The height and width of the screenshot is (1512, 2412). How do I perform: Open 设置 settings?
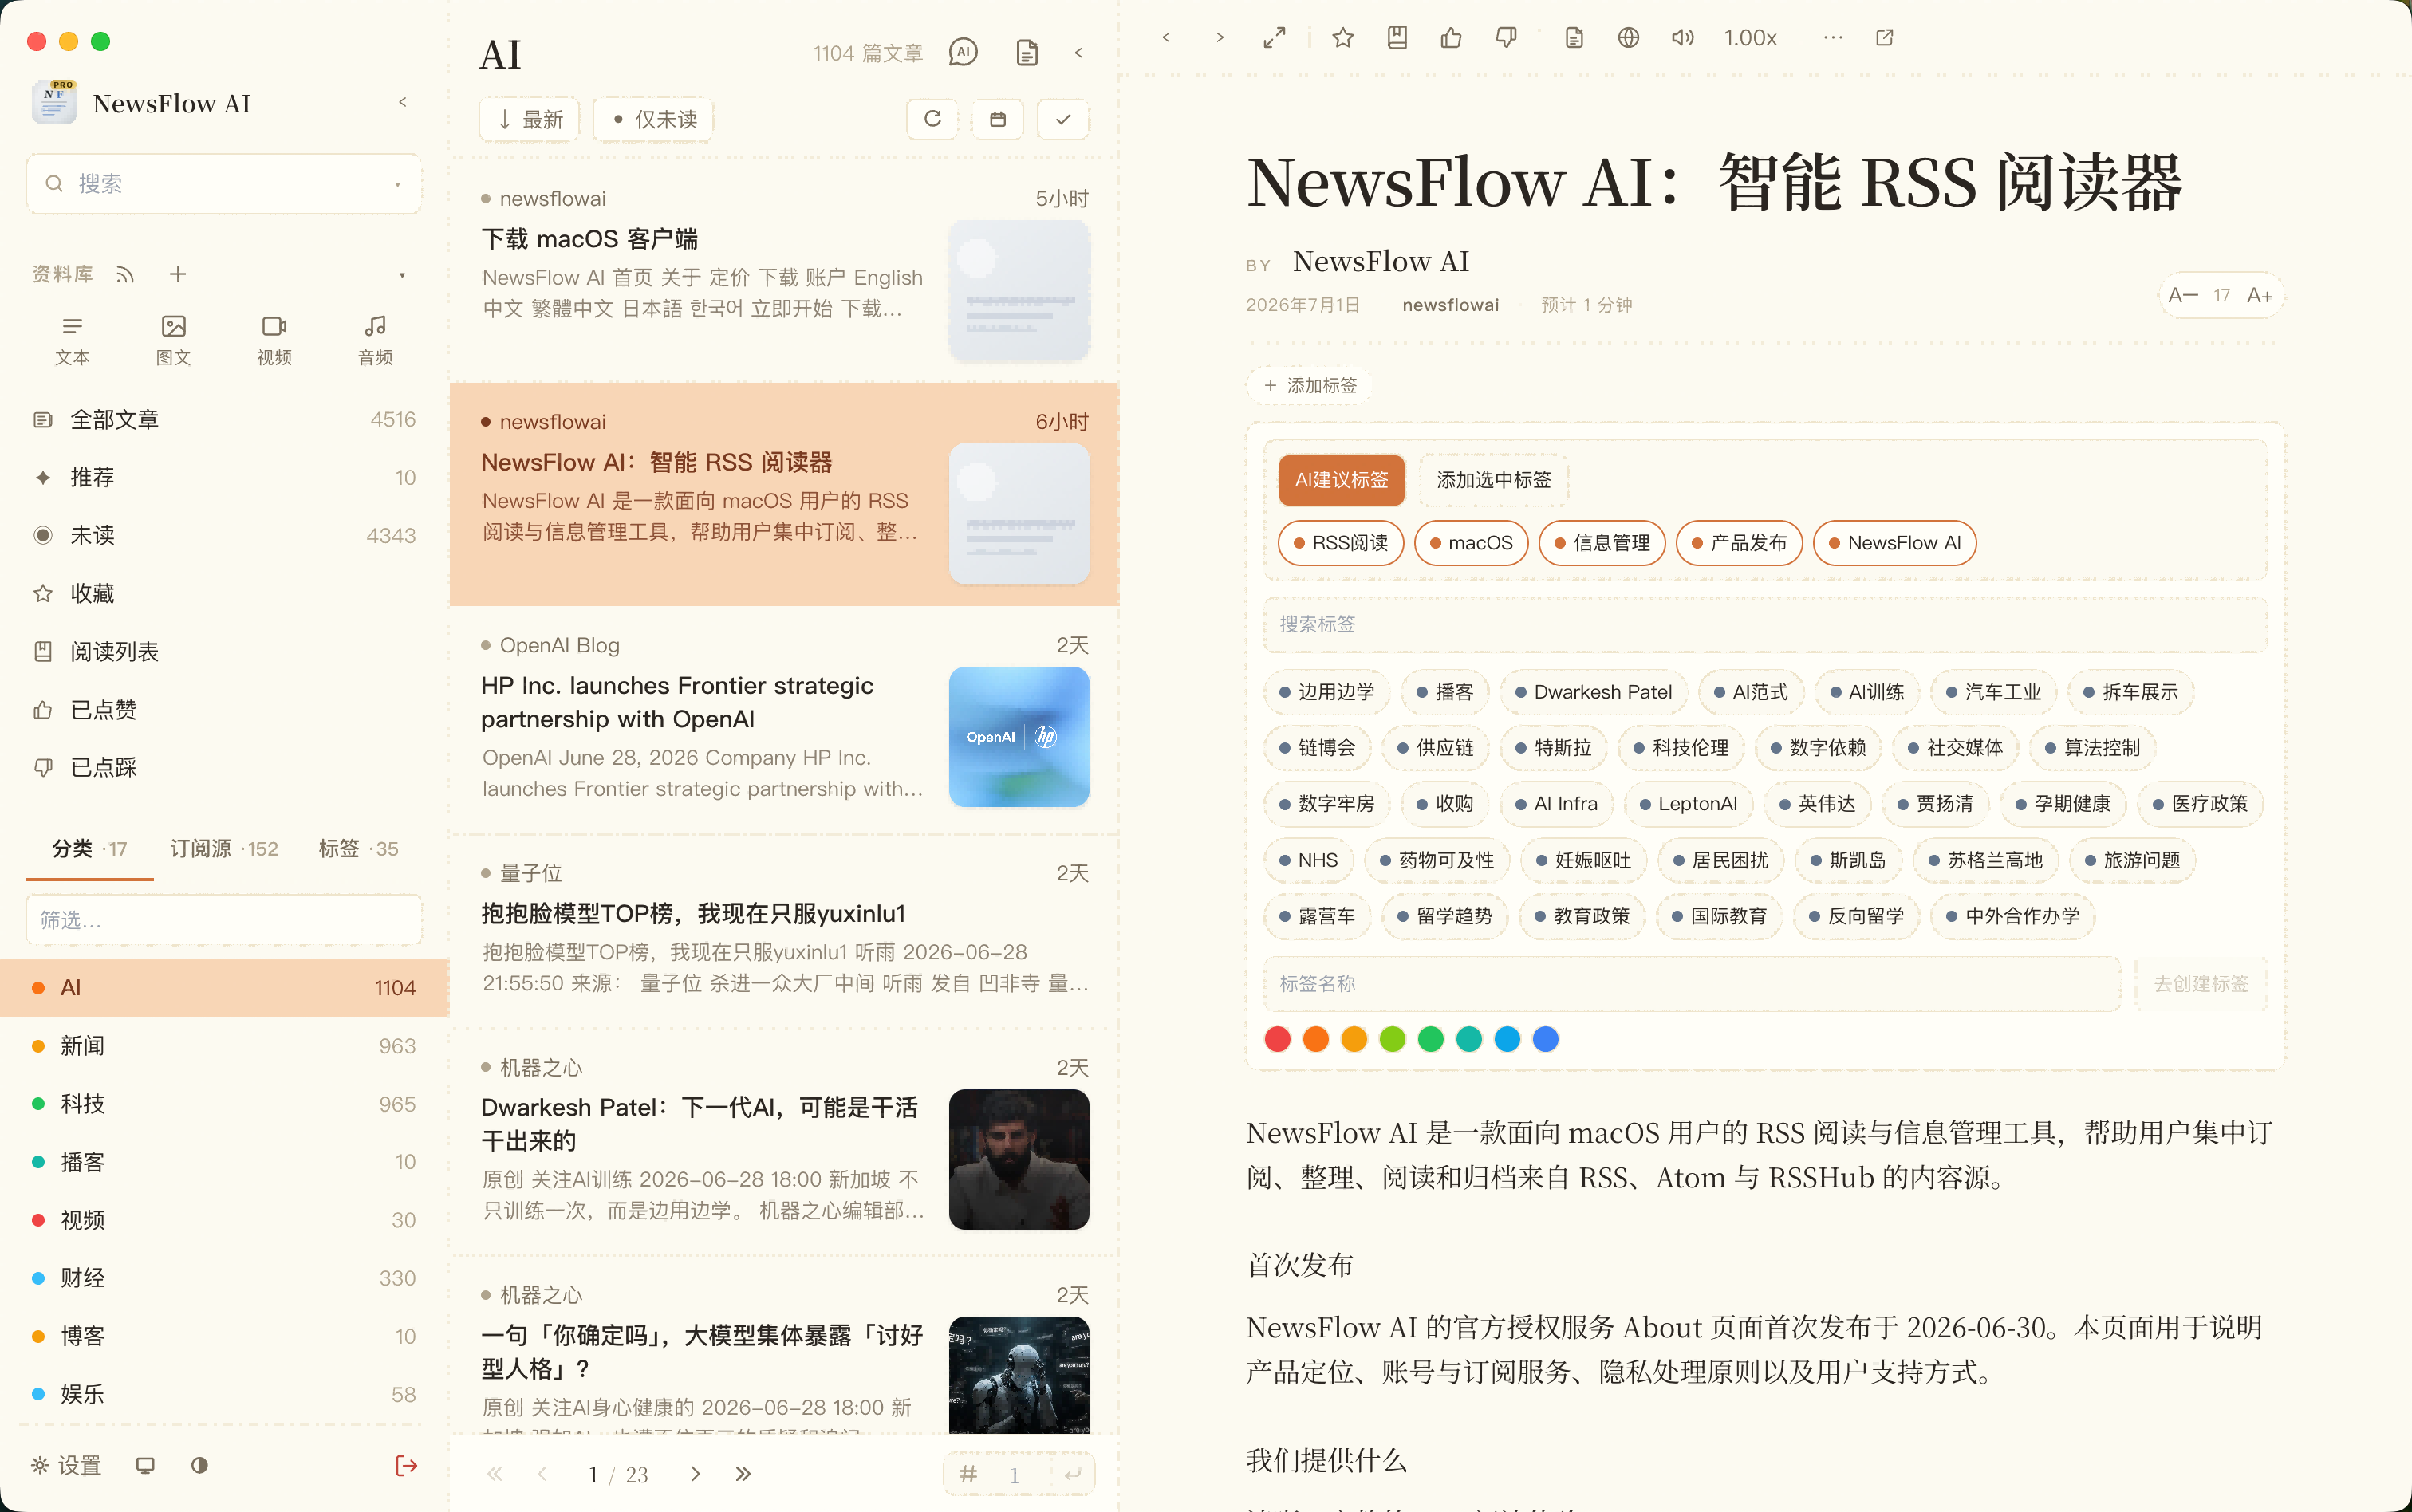click(68, 1466)
